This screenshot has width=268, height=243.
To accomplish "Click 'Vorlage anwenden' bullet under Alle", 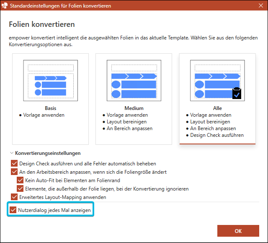I will tap(211, 115).
